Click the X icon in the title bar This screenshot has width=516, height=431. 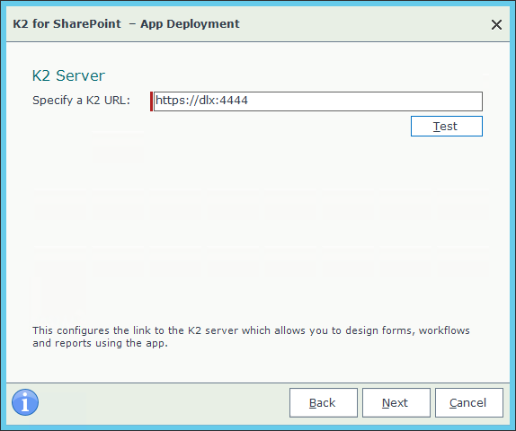(x=496, y=24)
